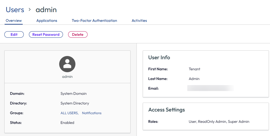Click the Delete user button
The height and width of the screenshot is (136, 270).
(x=78, y=34)
